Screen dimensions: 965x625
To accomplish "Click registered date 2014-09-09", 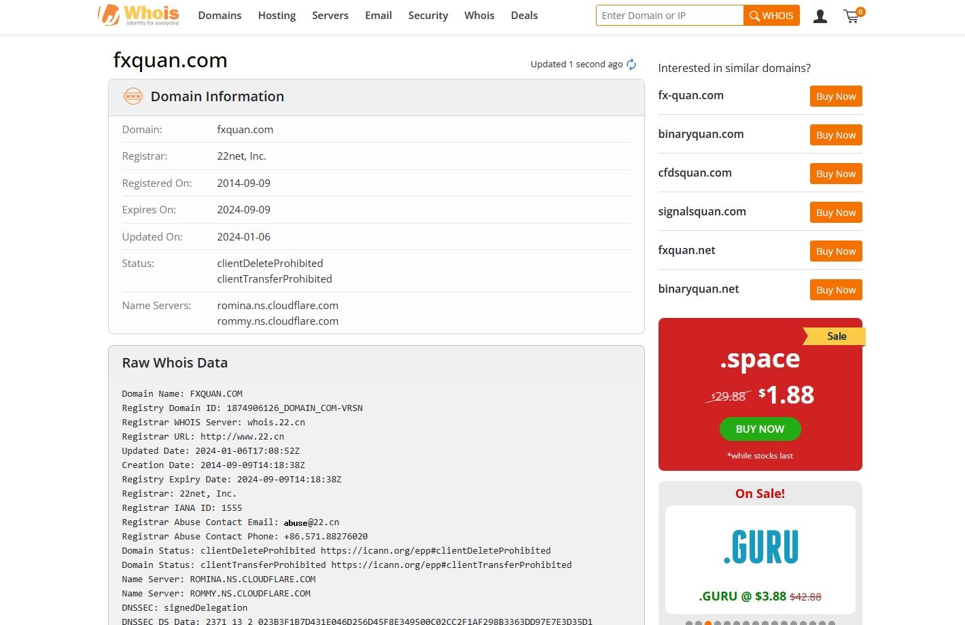I will pos(243,183).
